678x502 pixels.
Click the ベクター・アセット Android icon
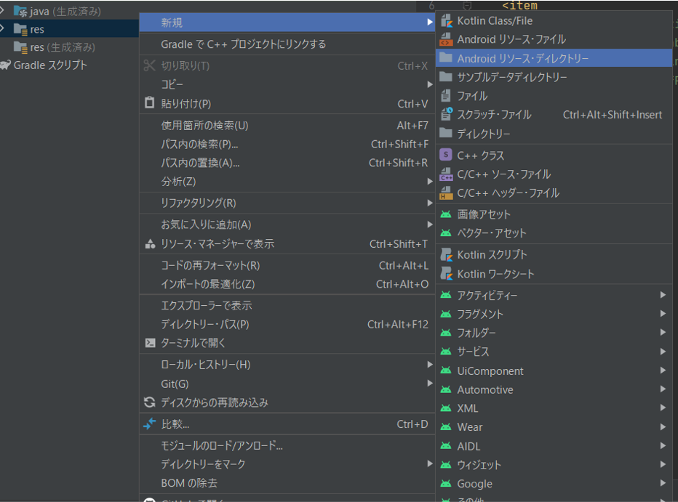click(446, 233)
